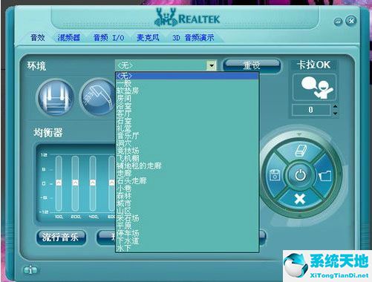
Task: Select 石头走廊 in the environment list
Action: point(187,180)
